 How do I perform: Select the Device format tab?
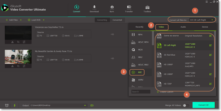[205, 27]
